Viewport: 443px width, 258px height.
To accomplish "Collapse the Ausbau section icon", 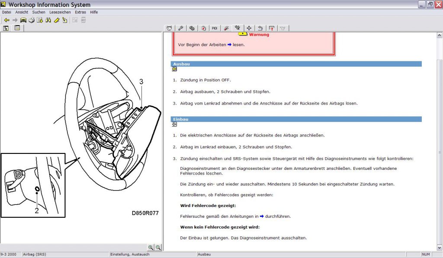I will click(174, 69).
